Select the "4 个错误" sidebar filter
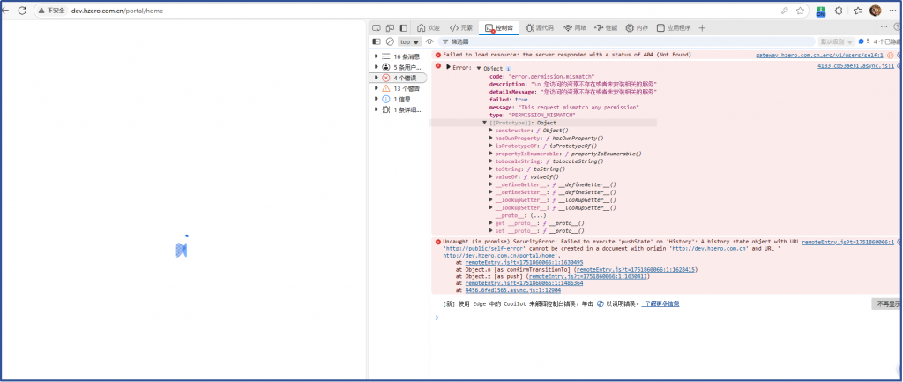The image size is (903, 382). (x=407, y=78)
